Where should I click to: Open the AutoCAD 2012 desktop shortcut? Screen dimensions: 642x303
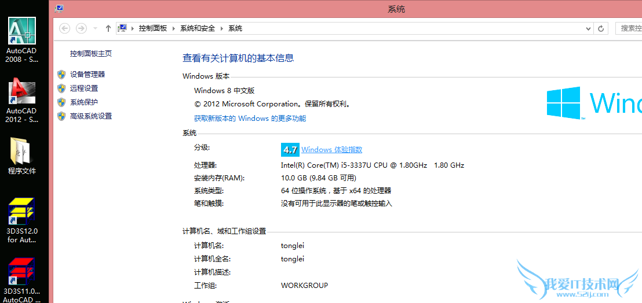pos(22,101)
